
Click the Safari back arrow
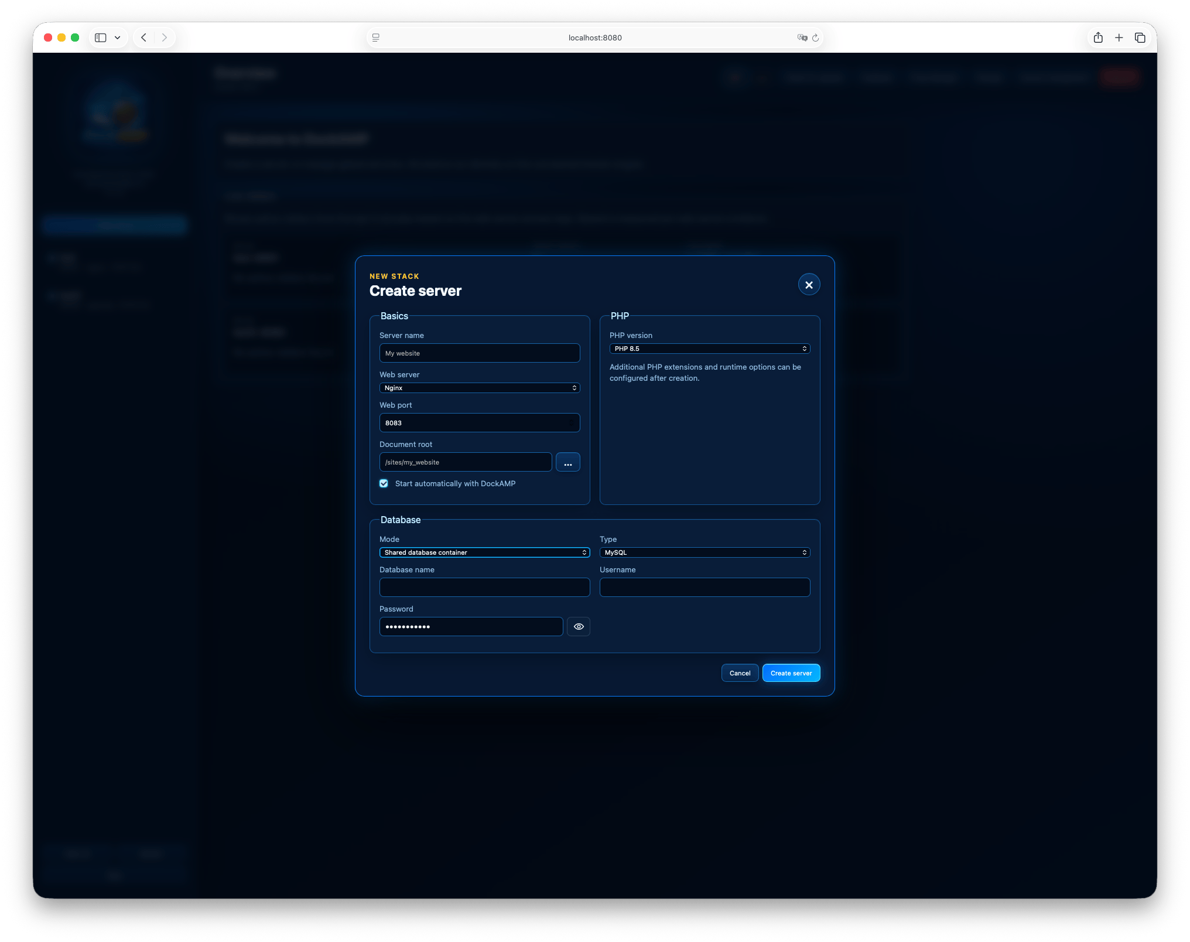[143, 37]
